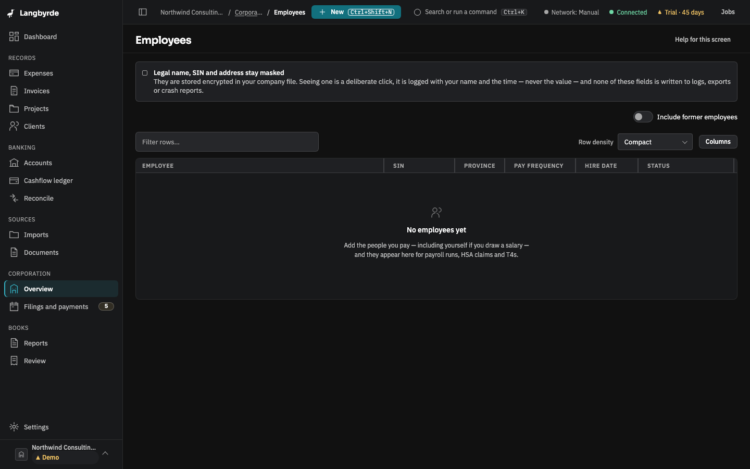Open Search or run a command
This screenshot has width=750, height=469.
[470, 12]
